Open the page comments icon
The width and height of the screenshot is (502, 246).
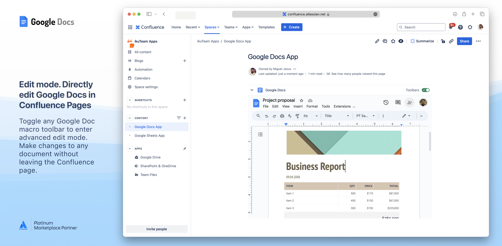(385, 41)
